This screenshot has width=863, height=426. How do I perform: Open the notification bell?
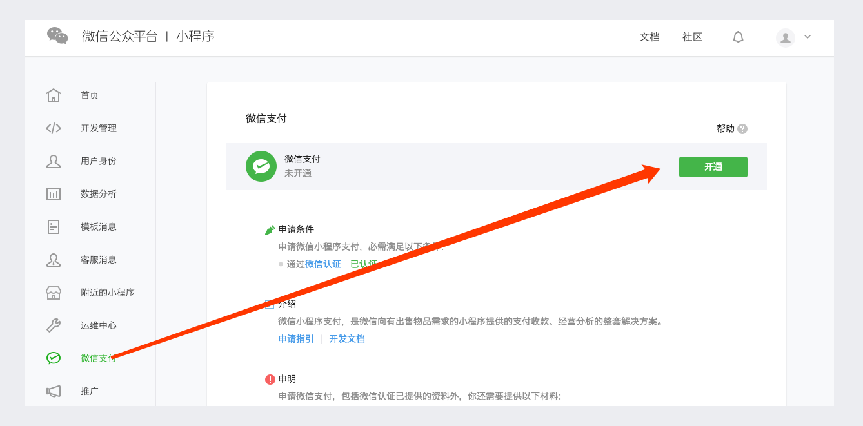739,37
